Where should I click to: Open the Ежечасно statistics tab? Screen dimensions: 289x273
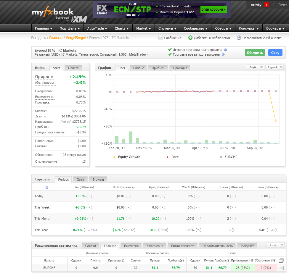pyautogui.click(x=131, y=246)
